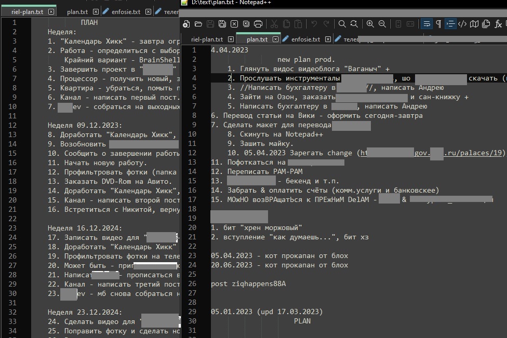This screenshot has height=338, width=507.
Task: Click the Print toolbar icon
Action: [258, 24]
